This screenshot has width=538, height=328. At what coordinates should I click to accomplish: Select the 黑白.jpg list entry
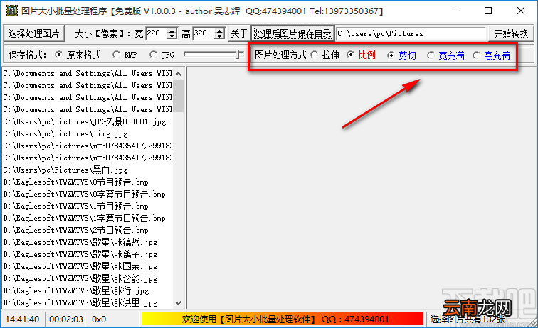[88, 170]
